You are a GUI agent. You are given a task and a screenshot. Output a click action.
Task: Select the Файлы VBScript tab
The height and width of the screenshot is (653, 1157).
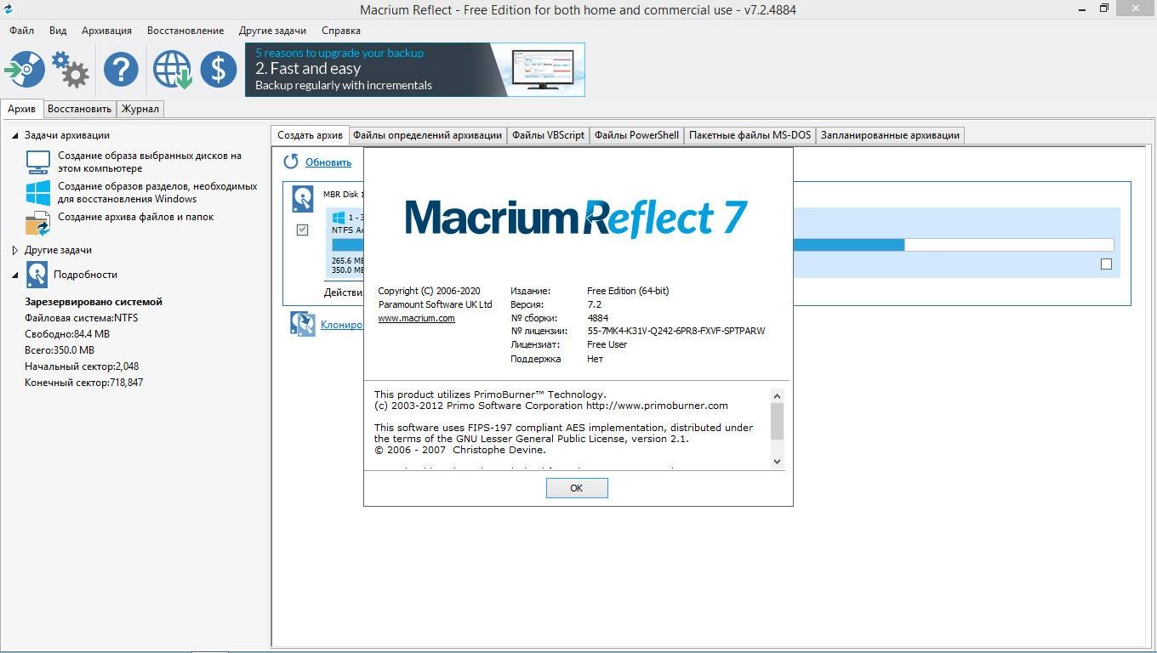(549, 135)
